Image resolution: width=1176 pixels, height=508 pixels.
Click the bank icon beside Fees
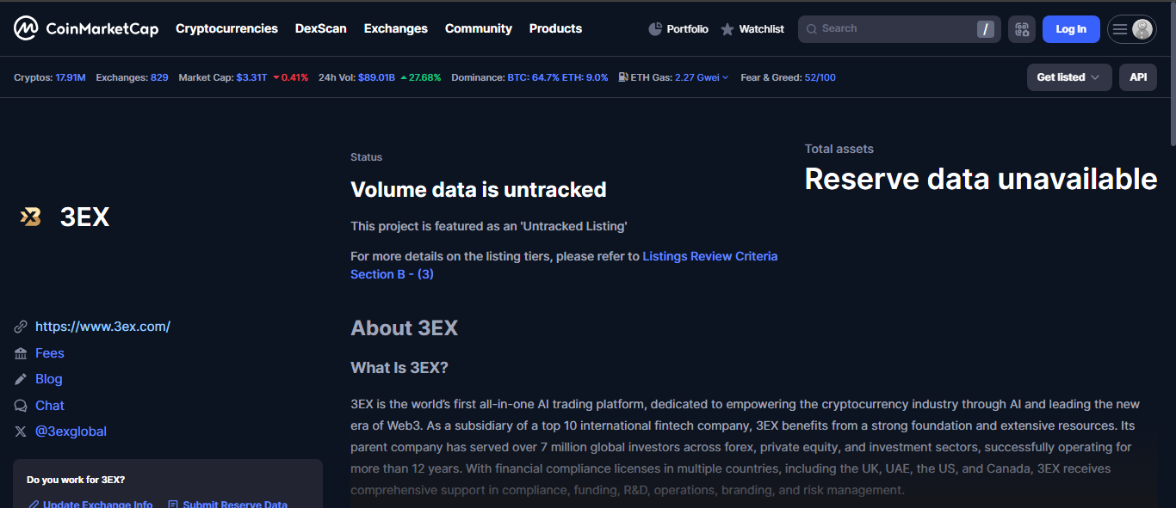point(21,353)
